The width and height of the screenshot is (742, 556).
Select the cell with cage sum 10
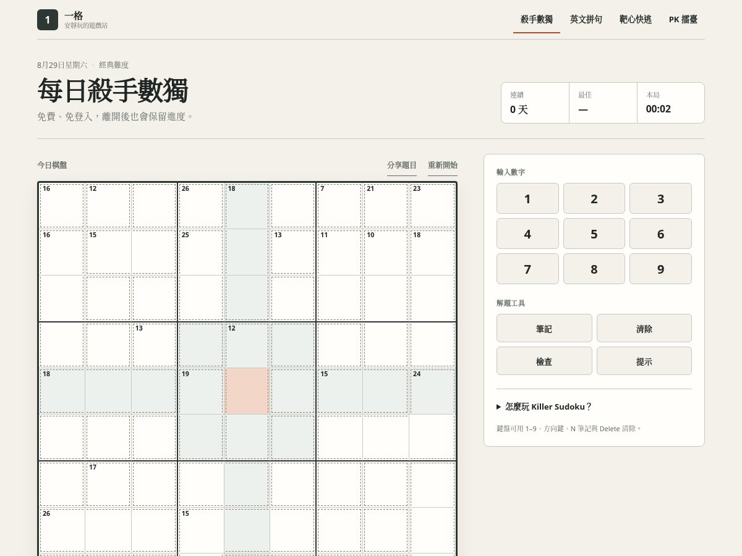point(386,252)
